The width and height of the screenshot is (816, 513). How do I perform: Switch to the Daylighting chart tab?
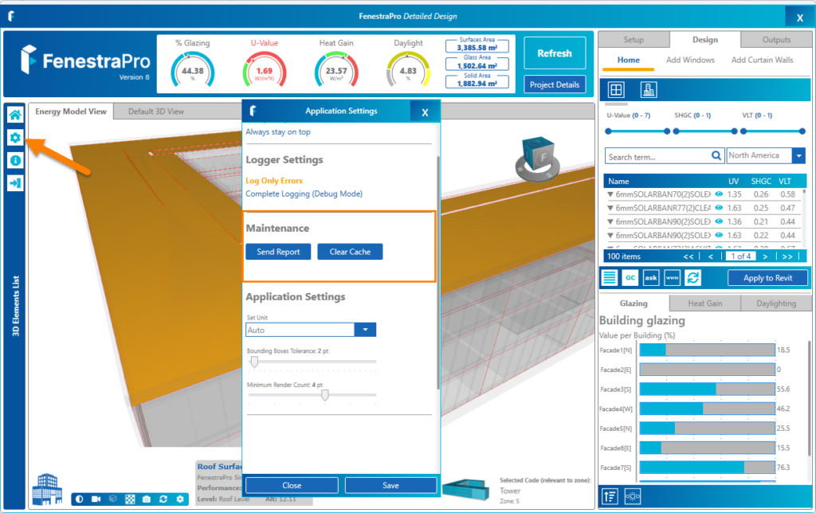(776, 303)
